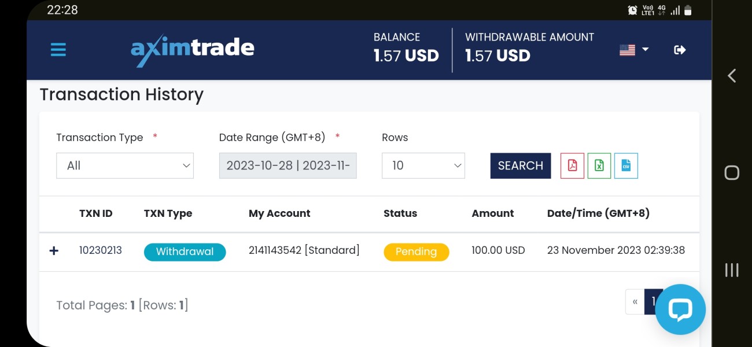Export transactions as PDF
This screenshot has width=752, height=347.
(x=572, y=166)
